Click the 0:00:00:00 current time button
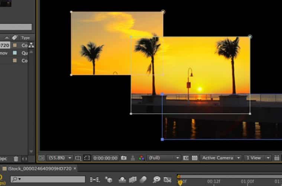 coord(106,158)
